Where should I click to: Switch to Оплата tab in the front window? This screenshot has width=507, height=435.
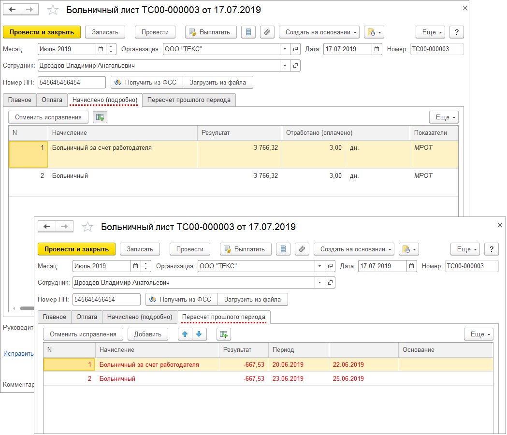coord(87,317)
